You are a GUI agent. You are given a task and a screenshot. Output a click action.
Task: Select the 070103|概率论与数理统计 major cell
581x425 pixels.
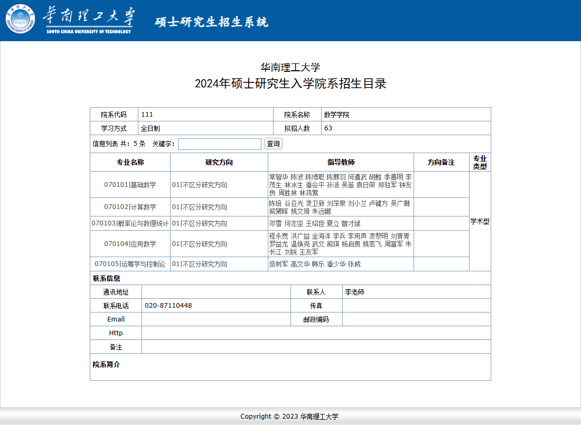coord(130,223)
